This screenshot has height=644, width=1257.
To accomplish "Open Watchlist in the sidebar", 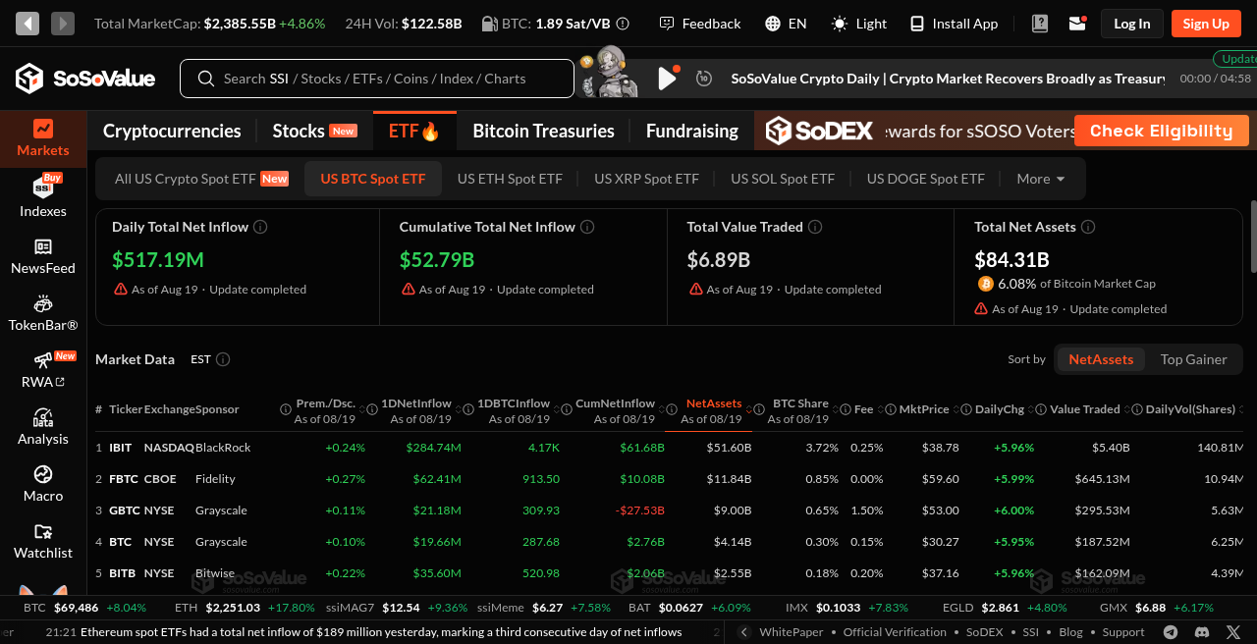I will click(43, 541).
